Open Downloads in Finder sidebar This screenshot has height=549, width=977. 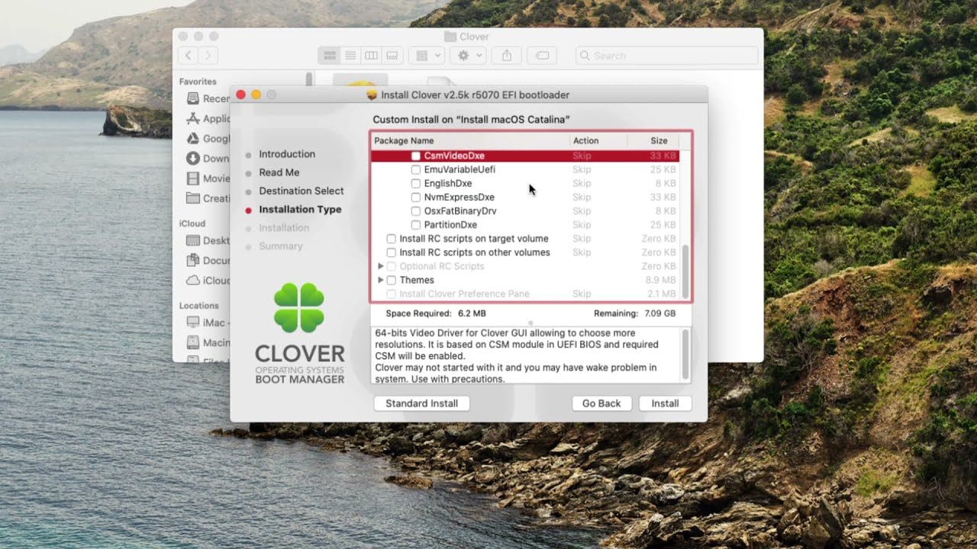click(x=208, y=158)
